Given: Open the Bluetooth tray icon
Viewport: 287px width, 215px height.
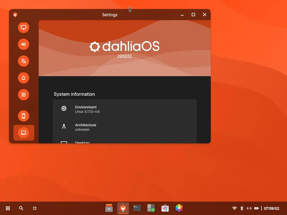Looking at the screenshot, I should coord(242,208).
